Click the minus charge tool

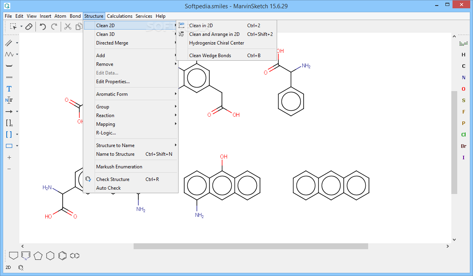pos(9,169)
